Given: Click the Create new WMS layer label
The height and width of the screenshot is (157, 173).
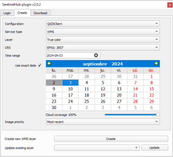Looking at the screenshot, I should pos(20,139).
